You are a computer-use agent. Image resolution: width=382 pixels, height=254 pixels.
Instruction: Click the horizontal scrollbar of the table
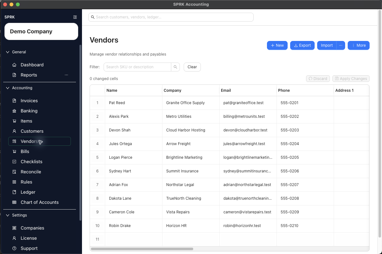[x=142, y=249]
